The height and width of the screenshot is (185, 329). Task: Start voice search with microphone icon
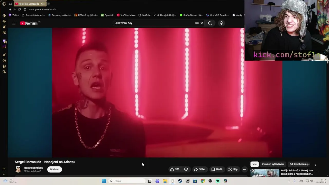(x=222, y=23)
